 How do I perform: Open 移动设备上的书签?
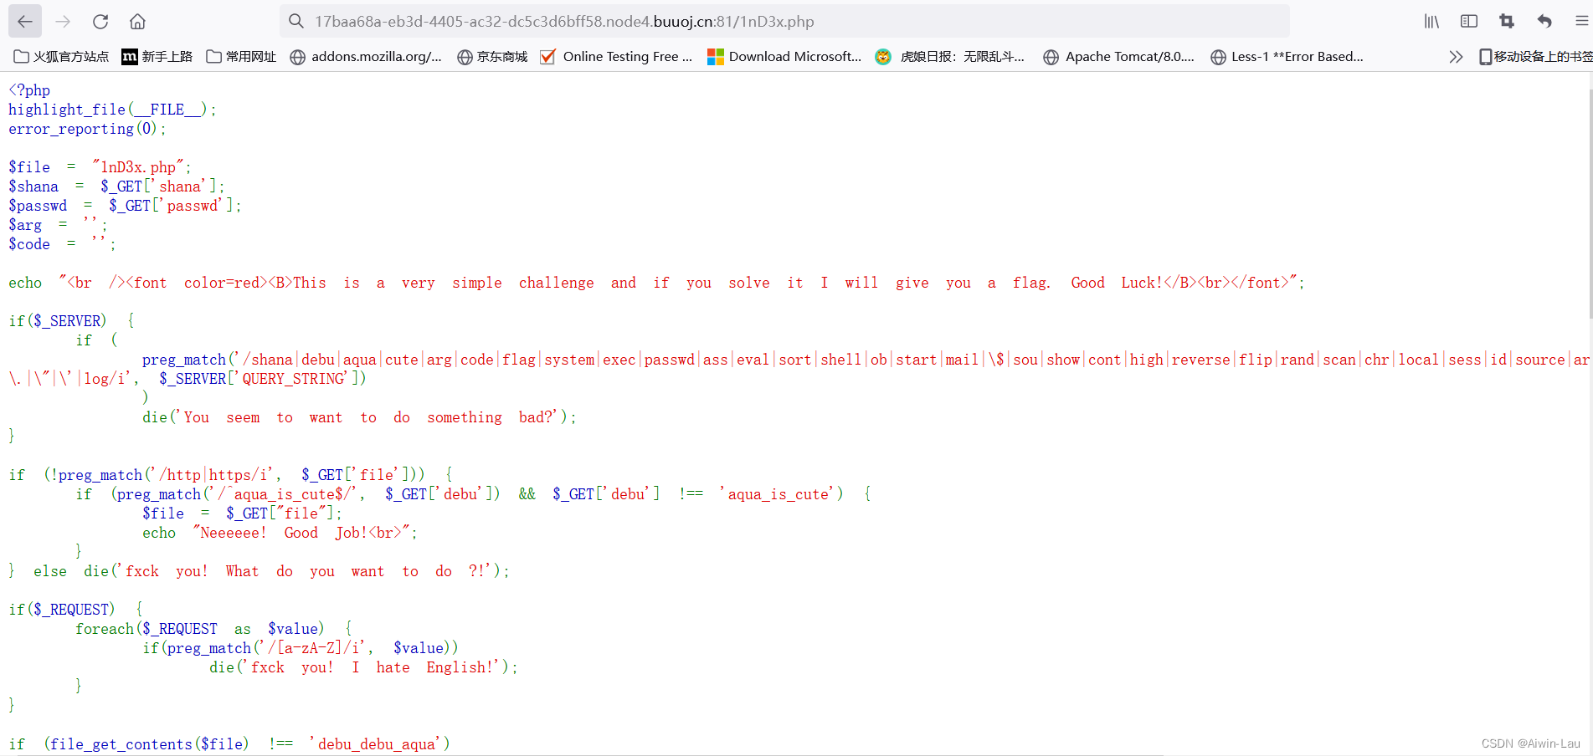pyautogui.click(x=1535, y=57)
